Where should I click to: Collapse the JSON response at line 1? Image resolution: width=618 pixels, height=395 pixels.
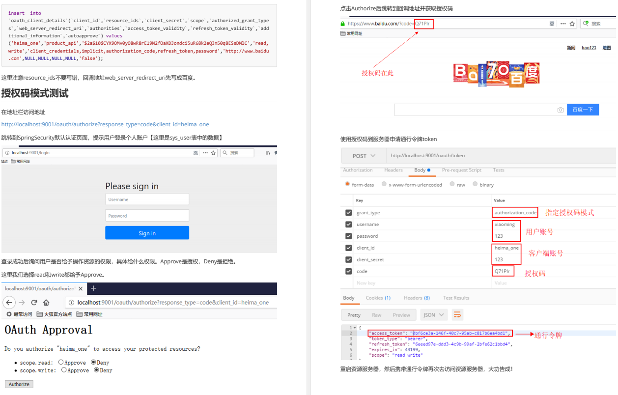354,328
